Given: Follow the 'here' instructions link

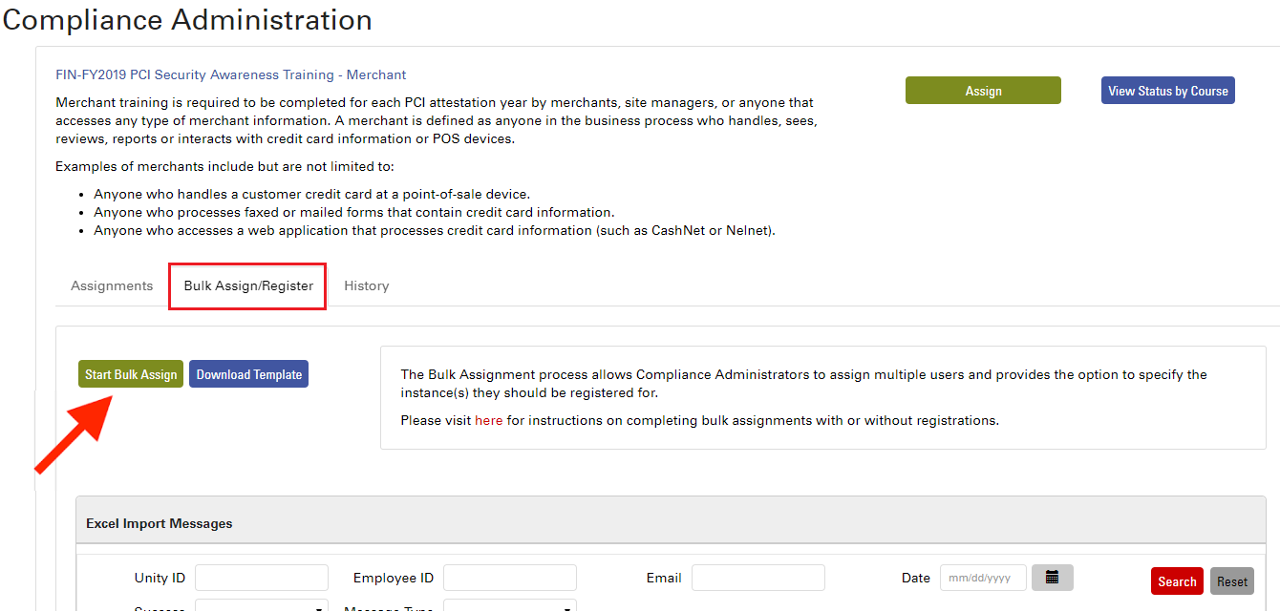Looking at the screenshot, I should pyautogui.click(x=488, y=420).
